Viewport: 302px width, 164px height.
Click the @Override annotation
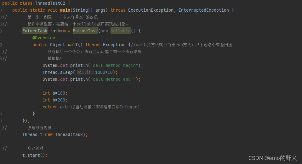coord(44,38)
